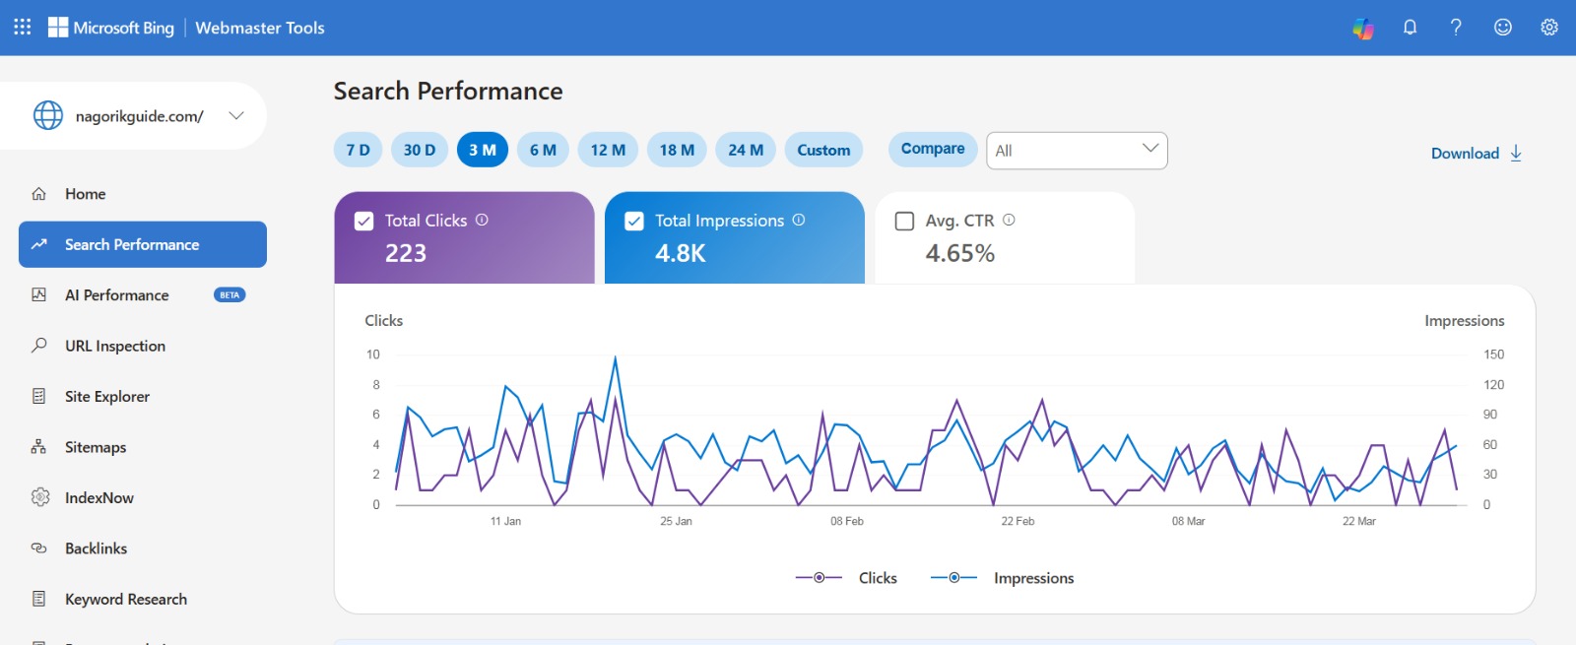This screenshot has width=1576, height=645.
Task: Click info icon next to Total Clicks
Action: (482, 220)
